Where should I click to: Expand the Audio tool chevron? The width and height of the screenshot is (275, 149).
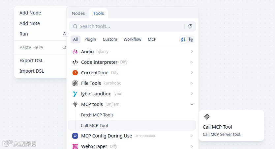pos(192,52)
